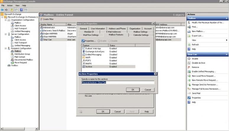229x131 pixels.
Task: Click the forward arrow toolbar icon
Action: click(x=6, y=10)
